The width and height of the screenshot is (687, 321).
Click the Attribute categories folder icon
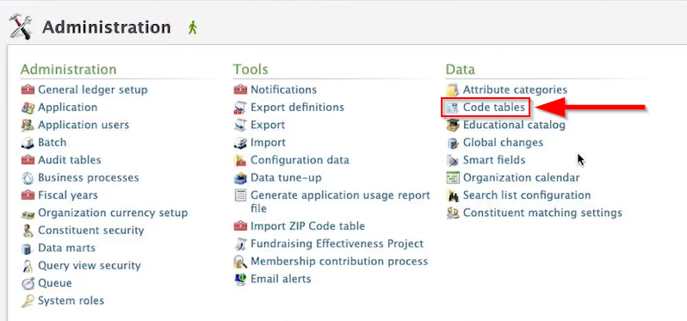tap(453, 90)
